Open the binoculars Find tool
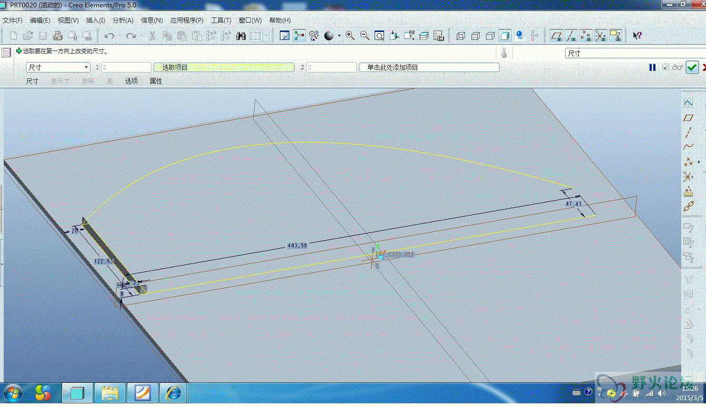This screenshot has height=407, width=706. (241, 36)
